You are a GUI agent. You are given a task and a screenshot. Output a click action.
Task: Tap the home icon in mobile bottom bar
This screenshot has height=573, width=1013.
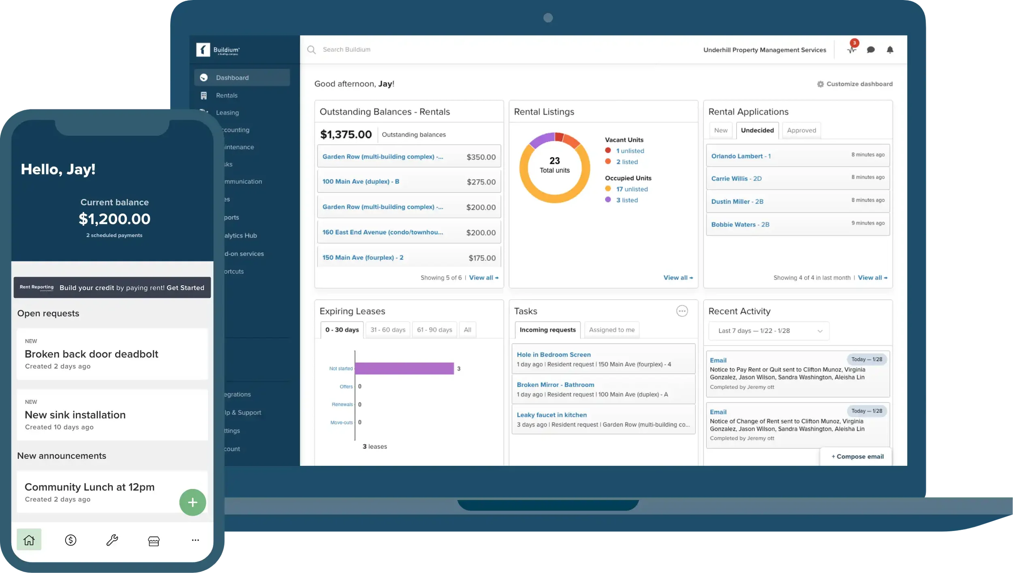tap(29, 539)
